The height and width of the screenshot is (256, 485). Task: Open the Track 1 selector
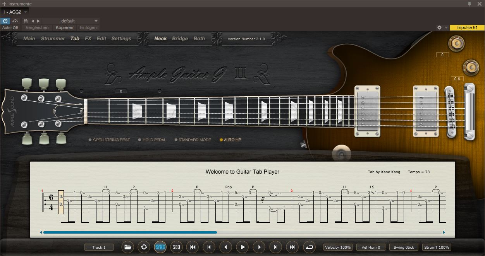[99, 247]
